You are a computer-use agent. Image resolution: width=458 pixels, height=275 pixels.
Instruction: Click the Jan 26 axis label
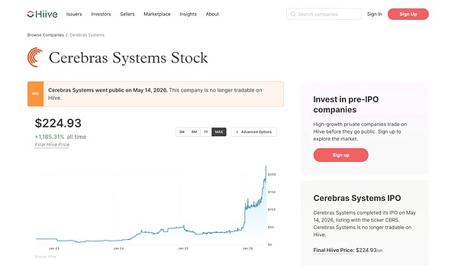tap(247, 248)
